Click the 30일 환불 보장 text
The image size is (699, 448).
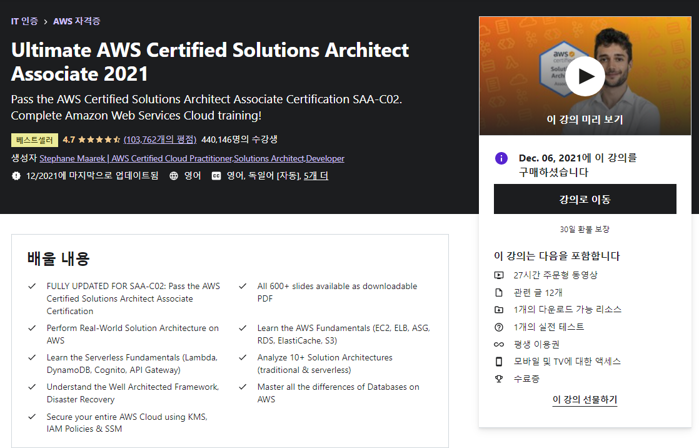(x=585, y=230)
